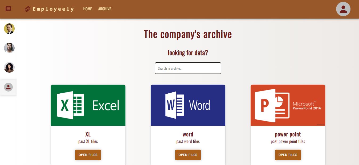Focus the Search in archive field
The image size is (359, 165).
click(x=188, y=68)
